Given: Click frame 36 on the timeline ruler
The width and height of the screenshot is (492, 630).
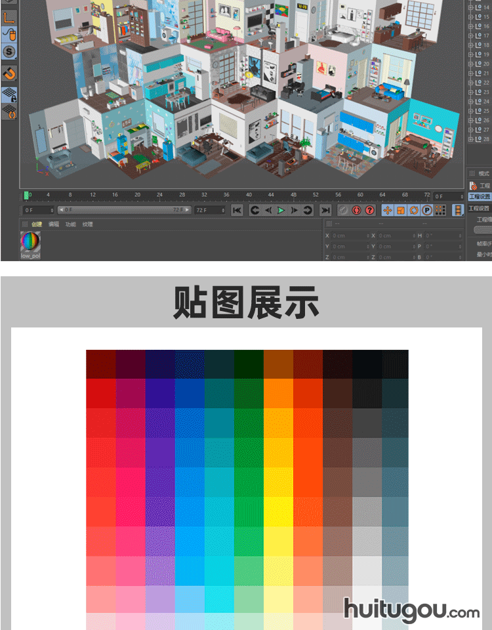Looking at the screenshot, I should click(226, 195).
